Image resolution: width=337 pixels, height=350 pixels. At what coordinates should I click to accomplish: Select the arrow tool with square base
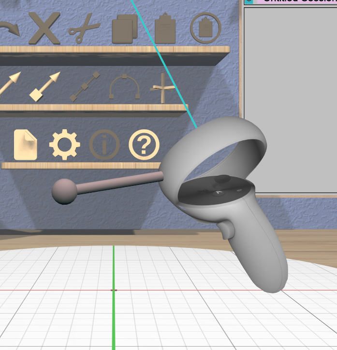tap(45, 86)
